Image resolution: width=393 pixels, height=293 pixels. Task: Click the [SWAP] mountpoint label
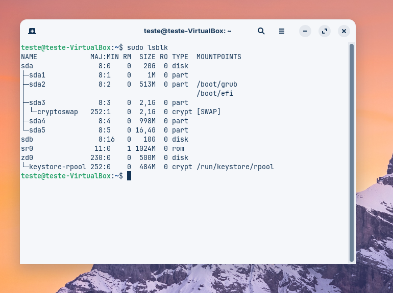(209, 112)
